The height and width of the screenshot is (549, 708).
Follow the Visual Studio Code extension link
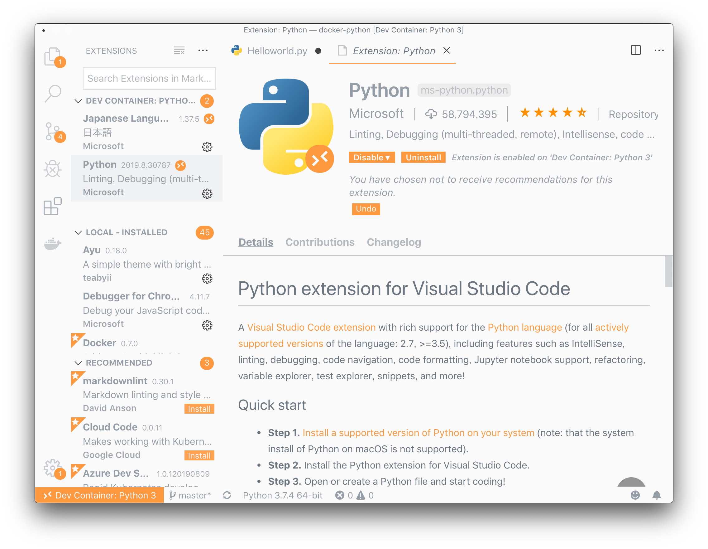tap(311, 328)
